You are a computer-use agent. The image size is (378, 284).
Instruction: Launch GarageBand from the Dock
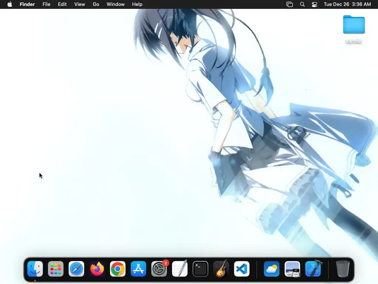pos(221,269)
